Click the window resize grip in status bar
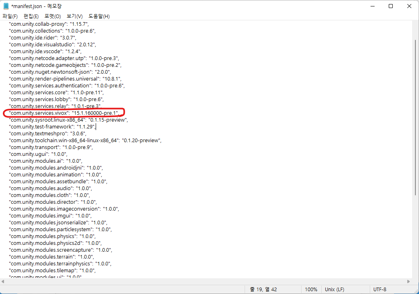Viewport: 419px width, 294px height. pyautogui.click(x=416, y=291)
